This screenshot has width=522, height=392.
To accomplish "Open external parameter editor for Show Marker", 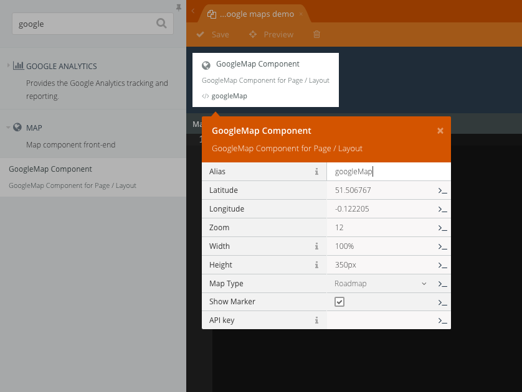I will pos(442,302).
